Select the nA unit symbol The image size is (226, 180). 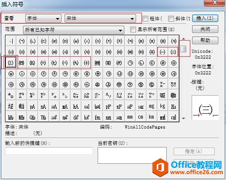43,106
